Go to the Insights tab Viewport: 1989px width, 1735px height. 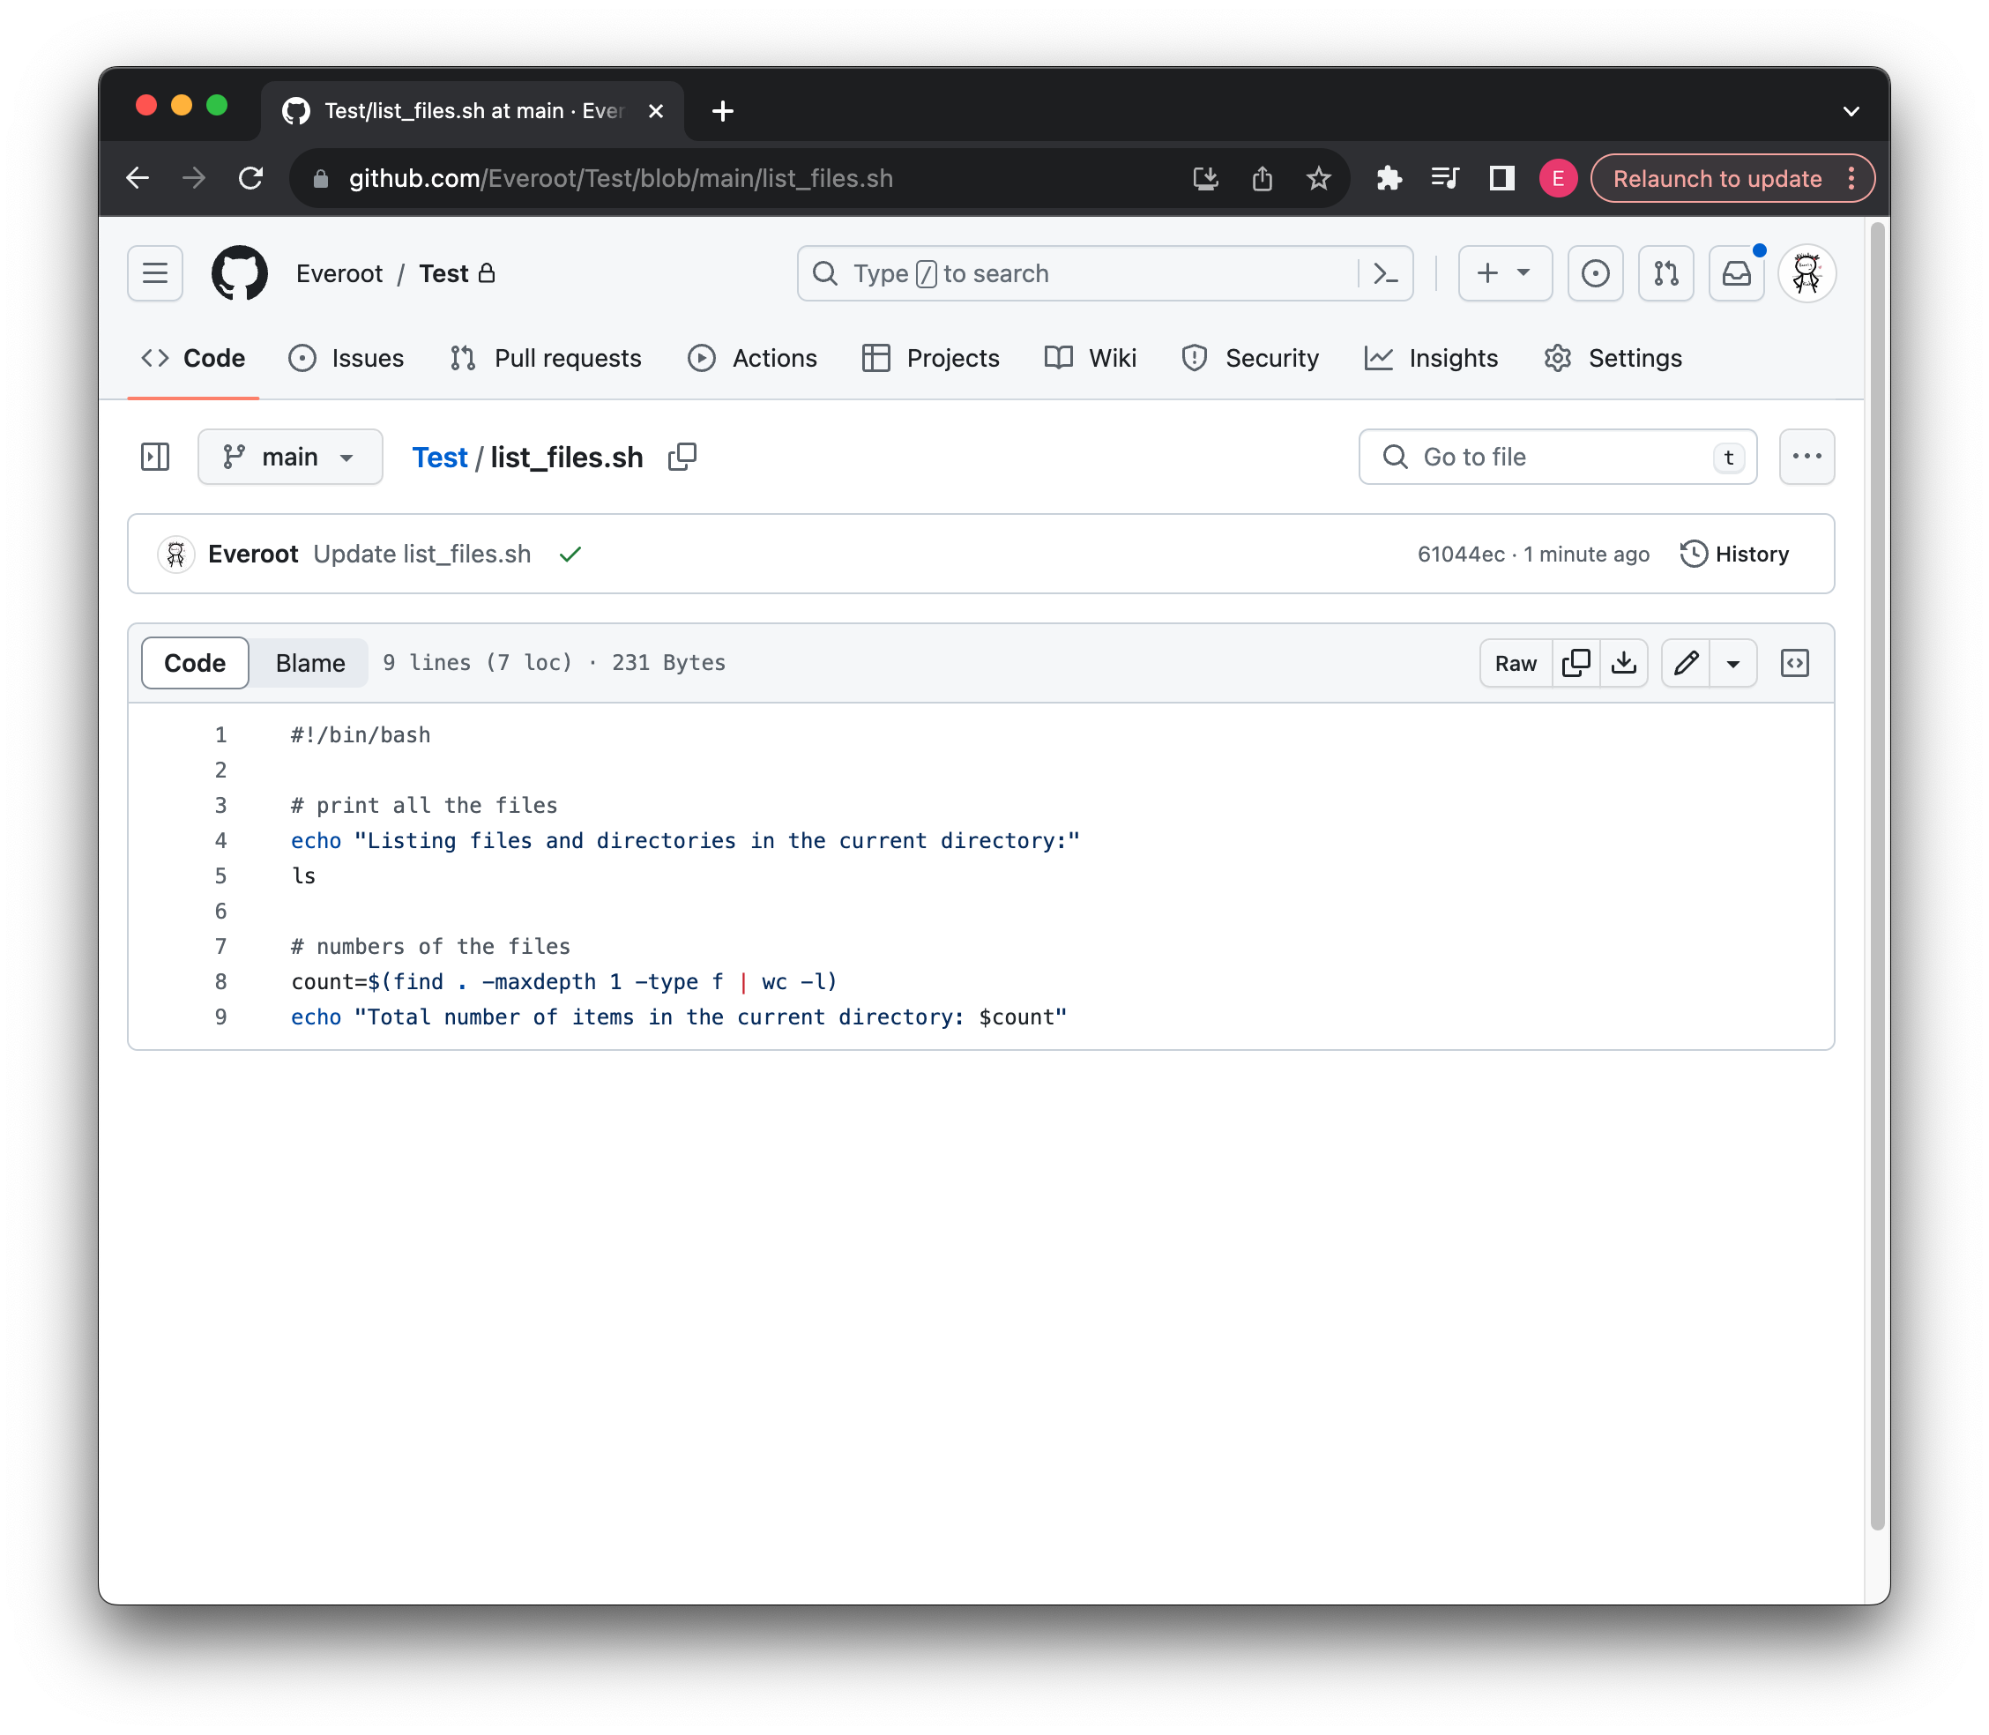(1431, 358)
